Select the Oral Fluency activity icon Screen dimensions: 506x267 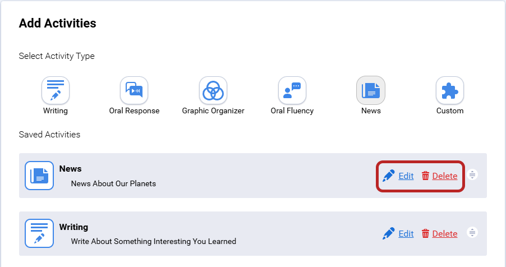292,90
